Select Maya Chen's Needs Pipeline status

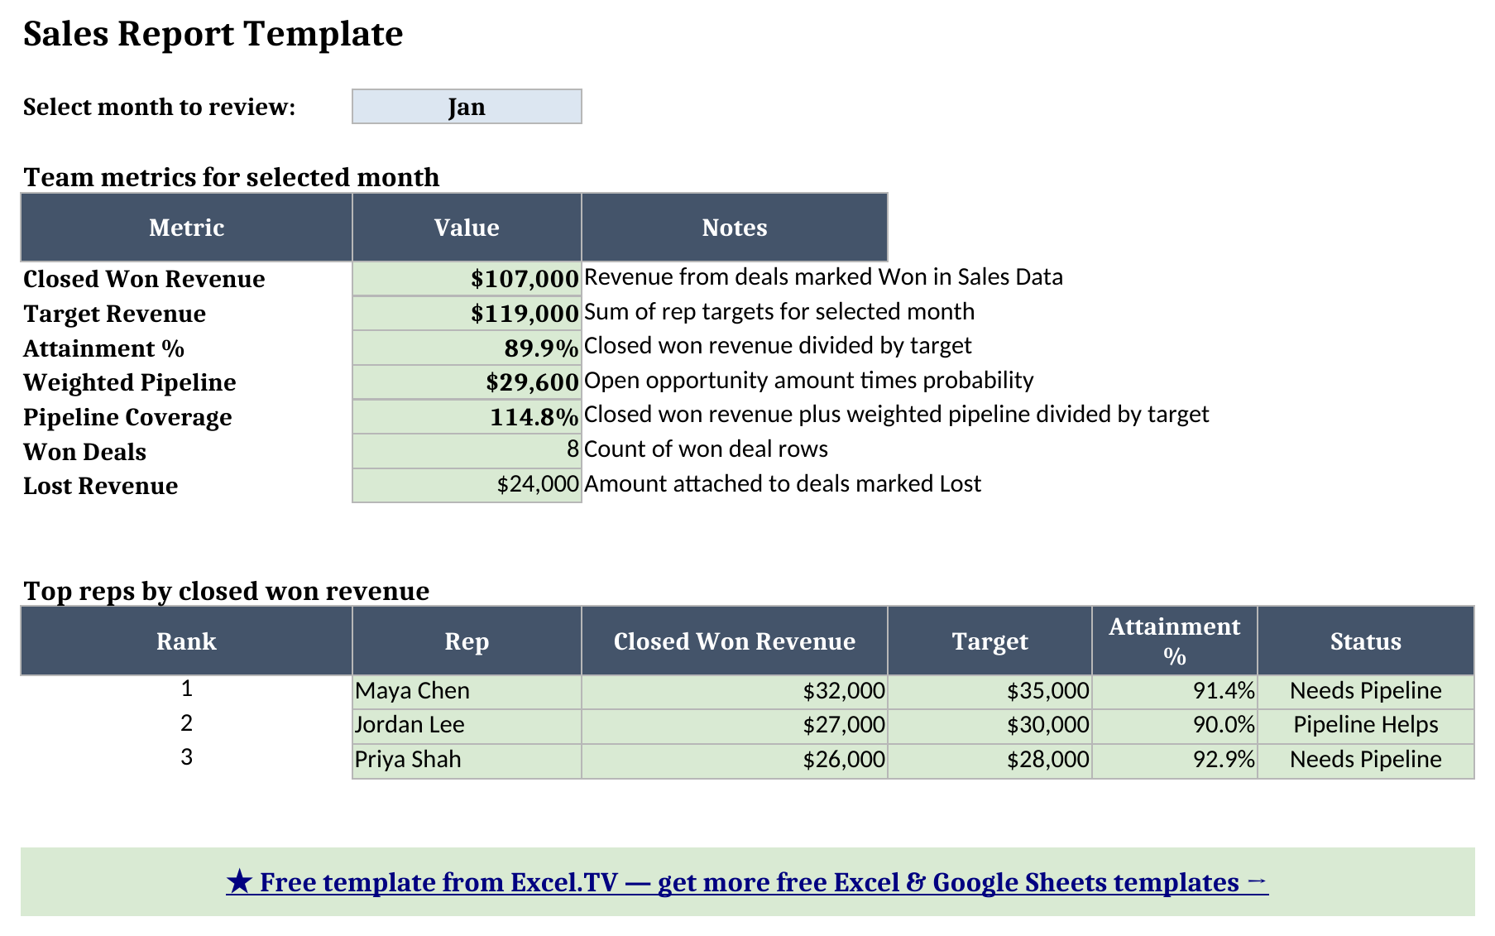coord(1366,692)
